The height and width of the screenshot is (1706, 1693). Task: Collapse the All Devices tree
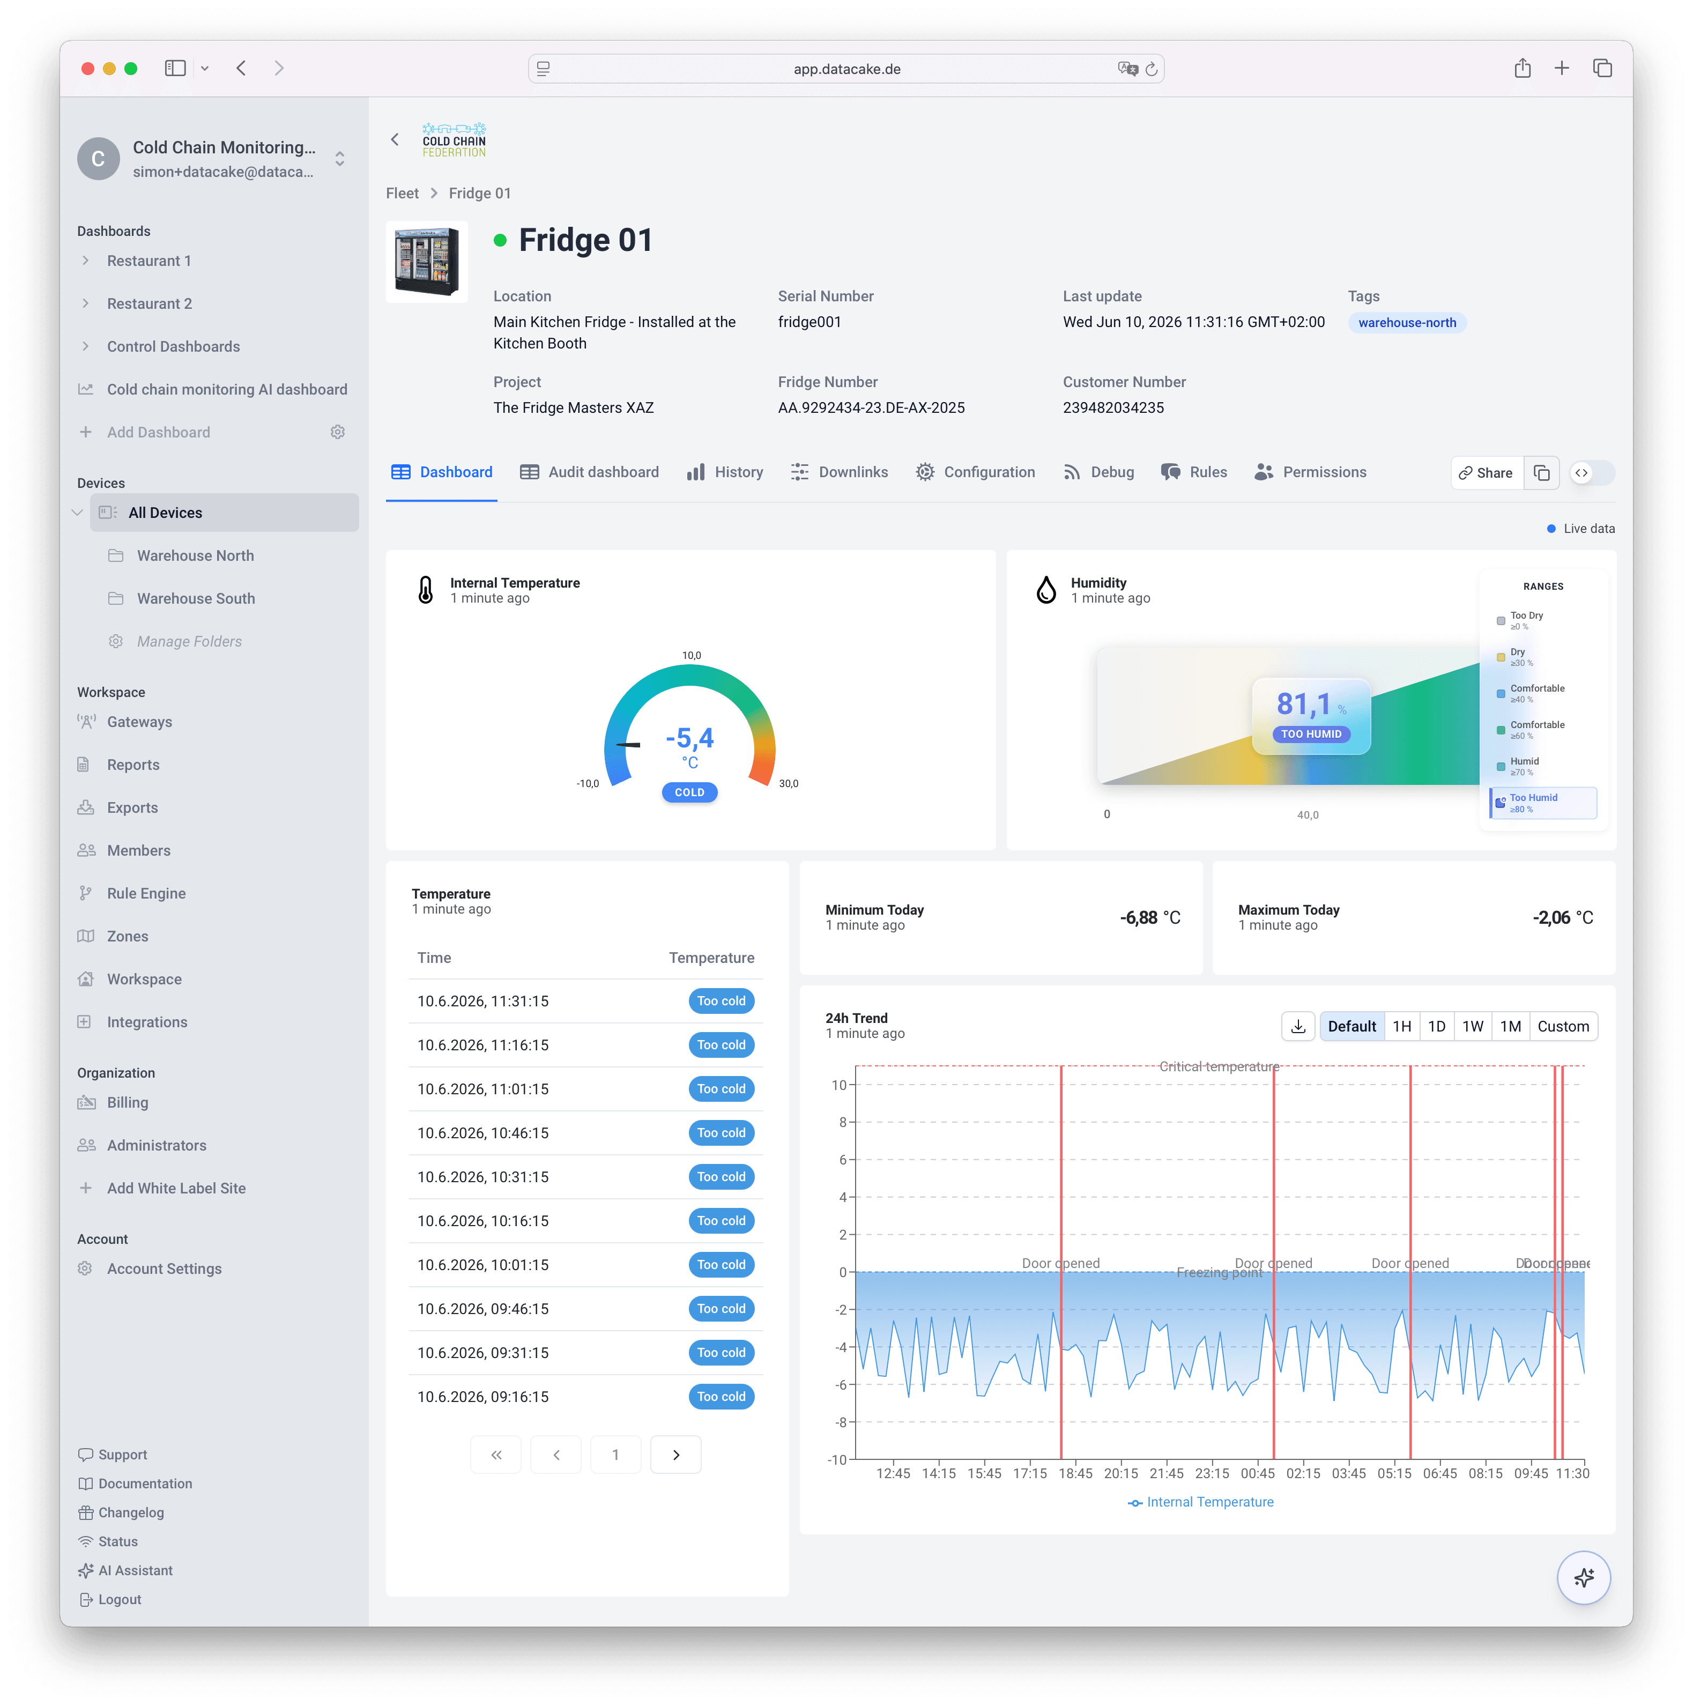pyautogui.click(x=78, y=512)
